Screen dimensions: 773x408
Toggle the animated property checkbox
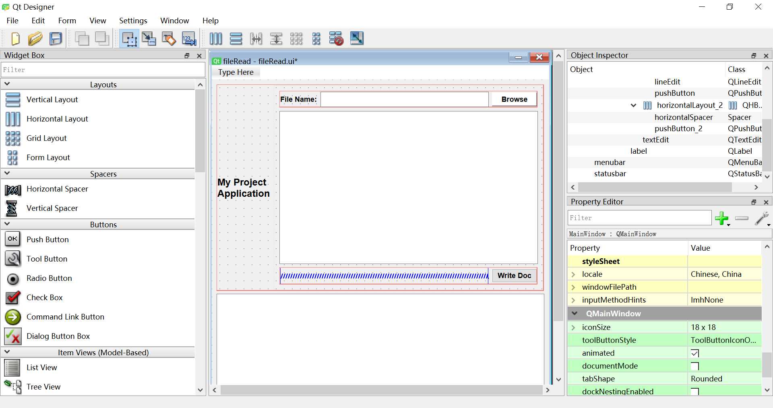click(695, 353)
